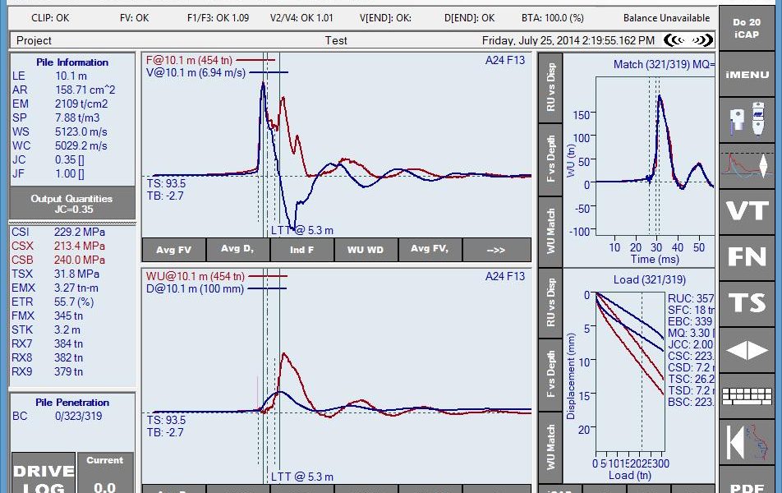Click the sensor/gauge setup icon
The height and width of the screenshot is (493, 782).
pyautogui.click(x=747, y=121)
